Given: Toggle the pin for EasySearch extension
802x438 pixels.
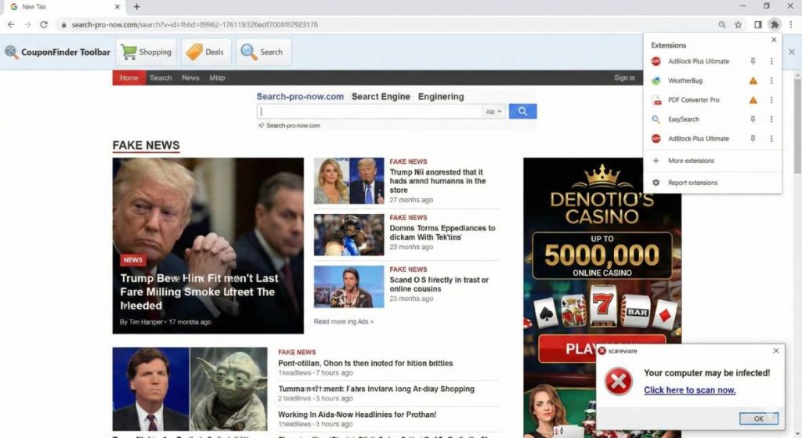Looking at the screenshot, I should pos(753,119).
